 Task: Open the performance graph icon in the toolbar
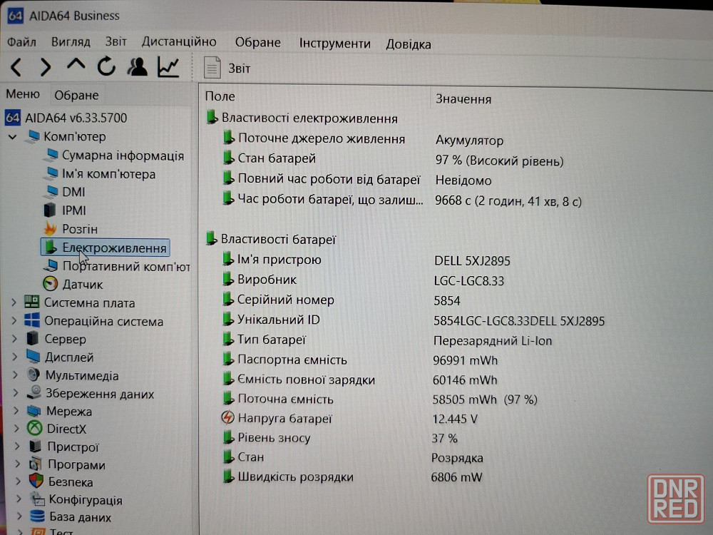click(x=168, y=67)
